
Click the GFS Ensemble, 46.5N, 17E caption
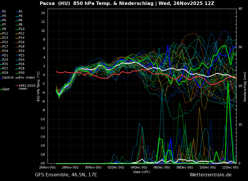[x=66, y=175]
